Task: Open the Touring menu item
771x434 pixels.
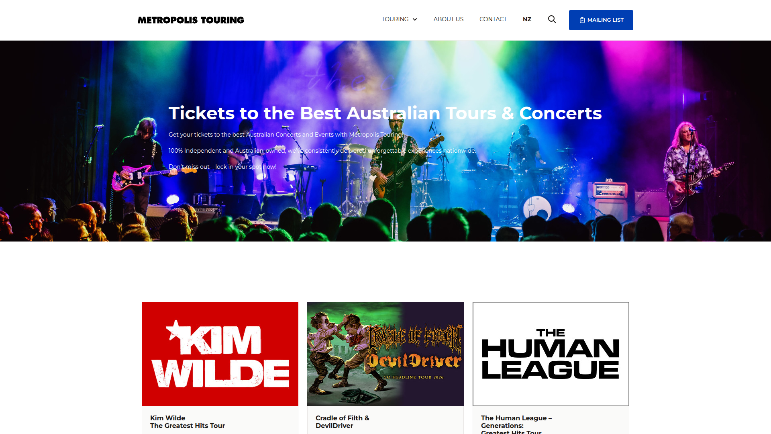Action: [399, 19]
